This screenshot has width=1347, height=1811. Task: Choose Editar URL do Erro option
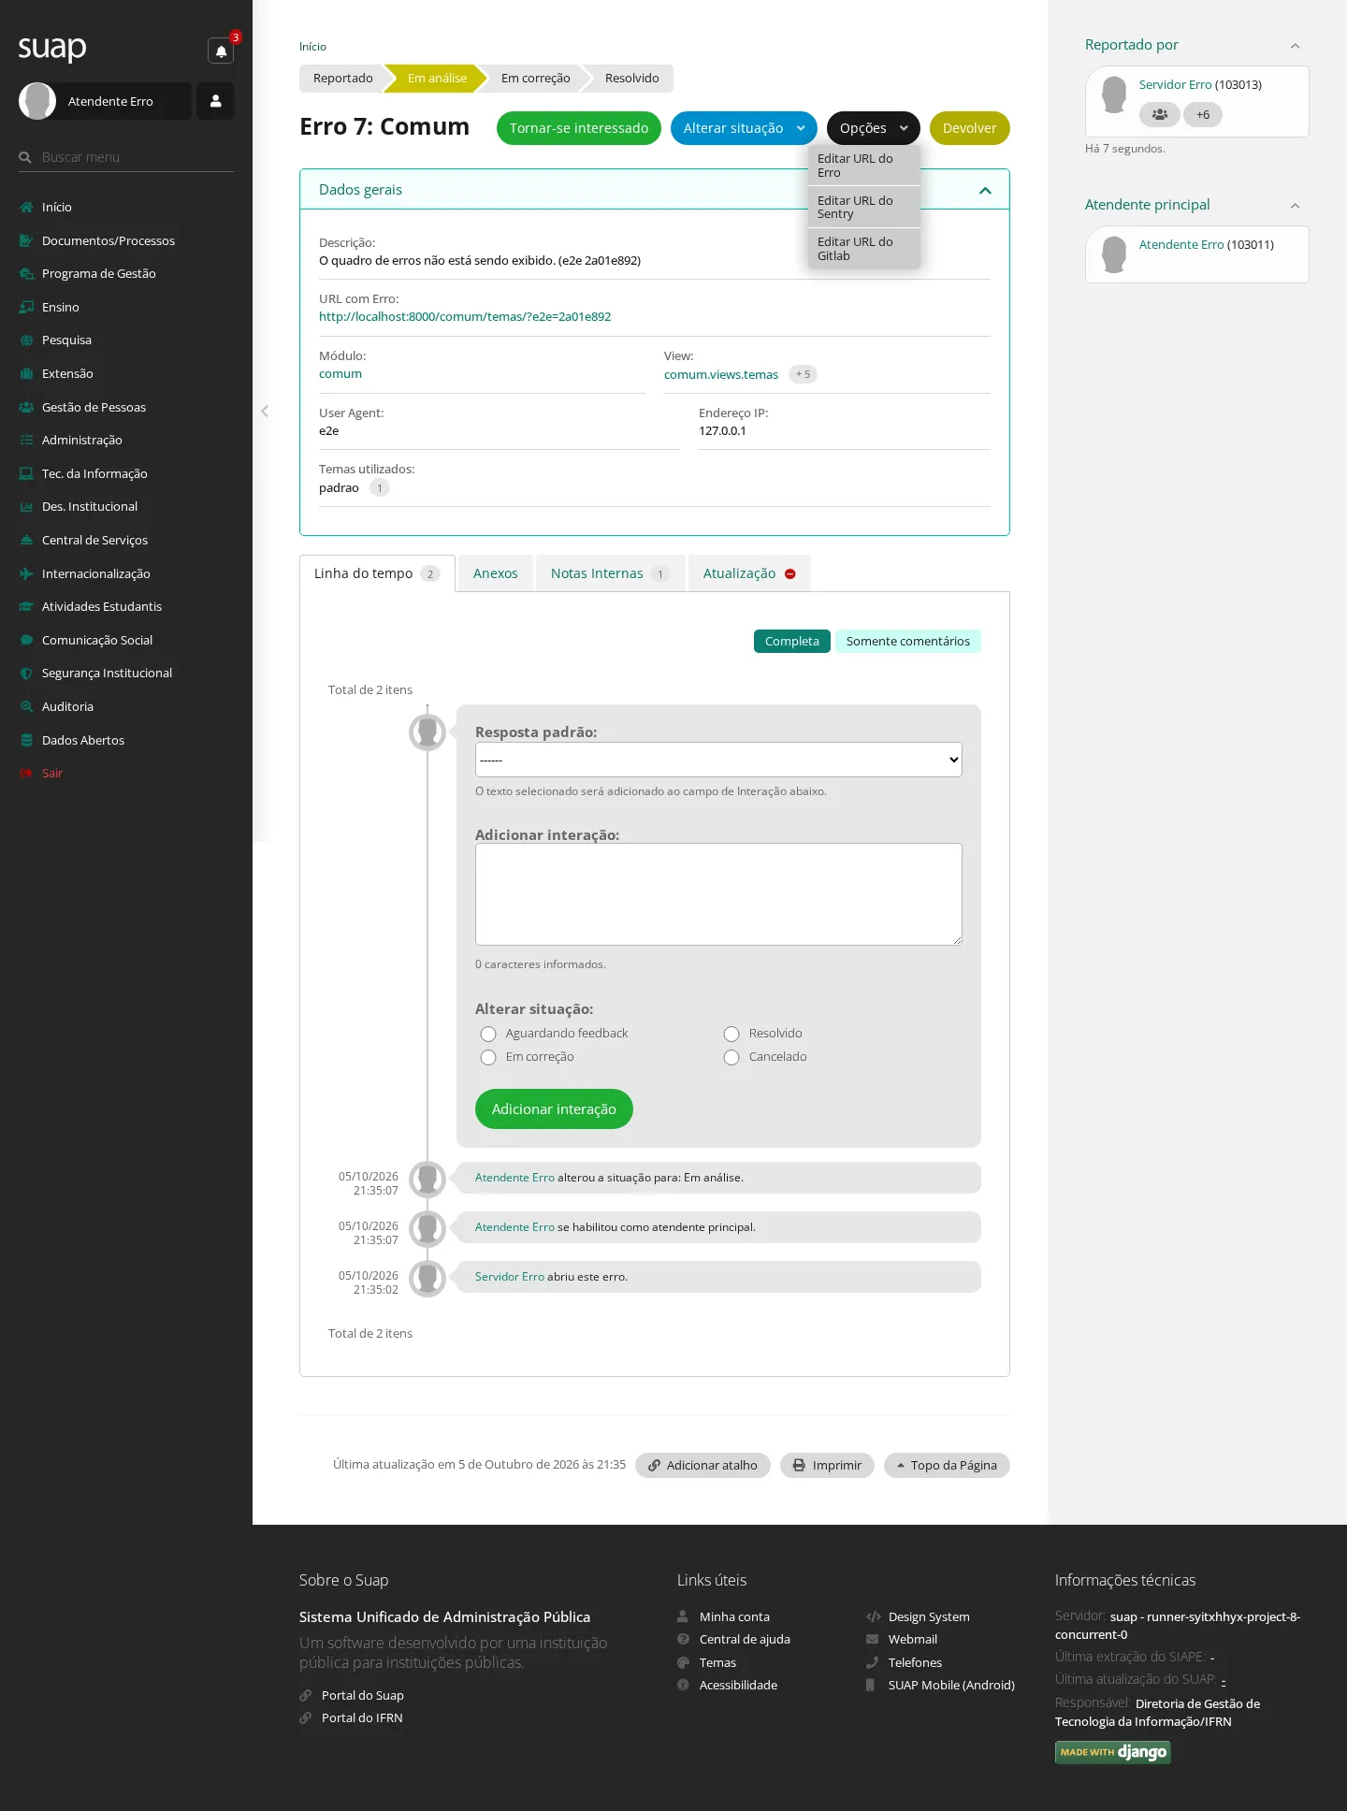[x=864, y=166]
